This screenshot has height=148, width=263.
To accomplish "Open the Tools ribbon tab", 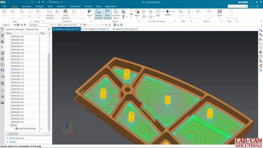I will tap(99, 7).
